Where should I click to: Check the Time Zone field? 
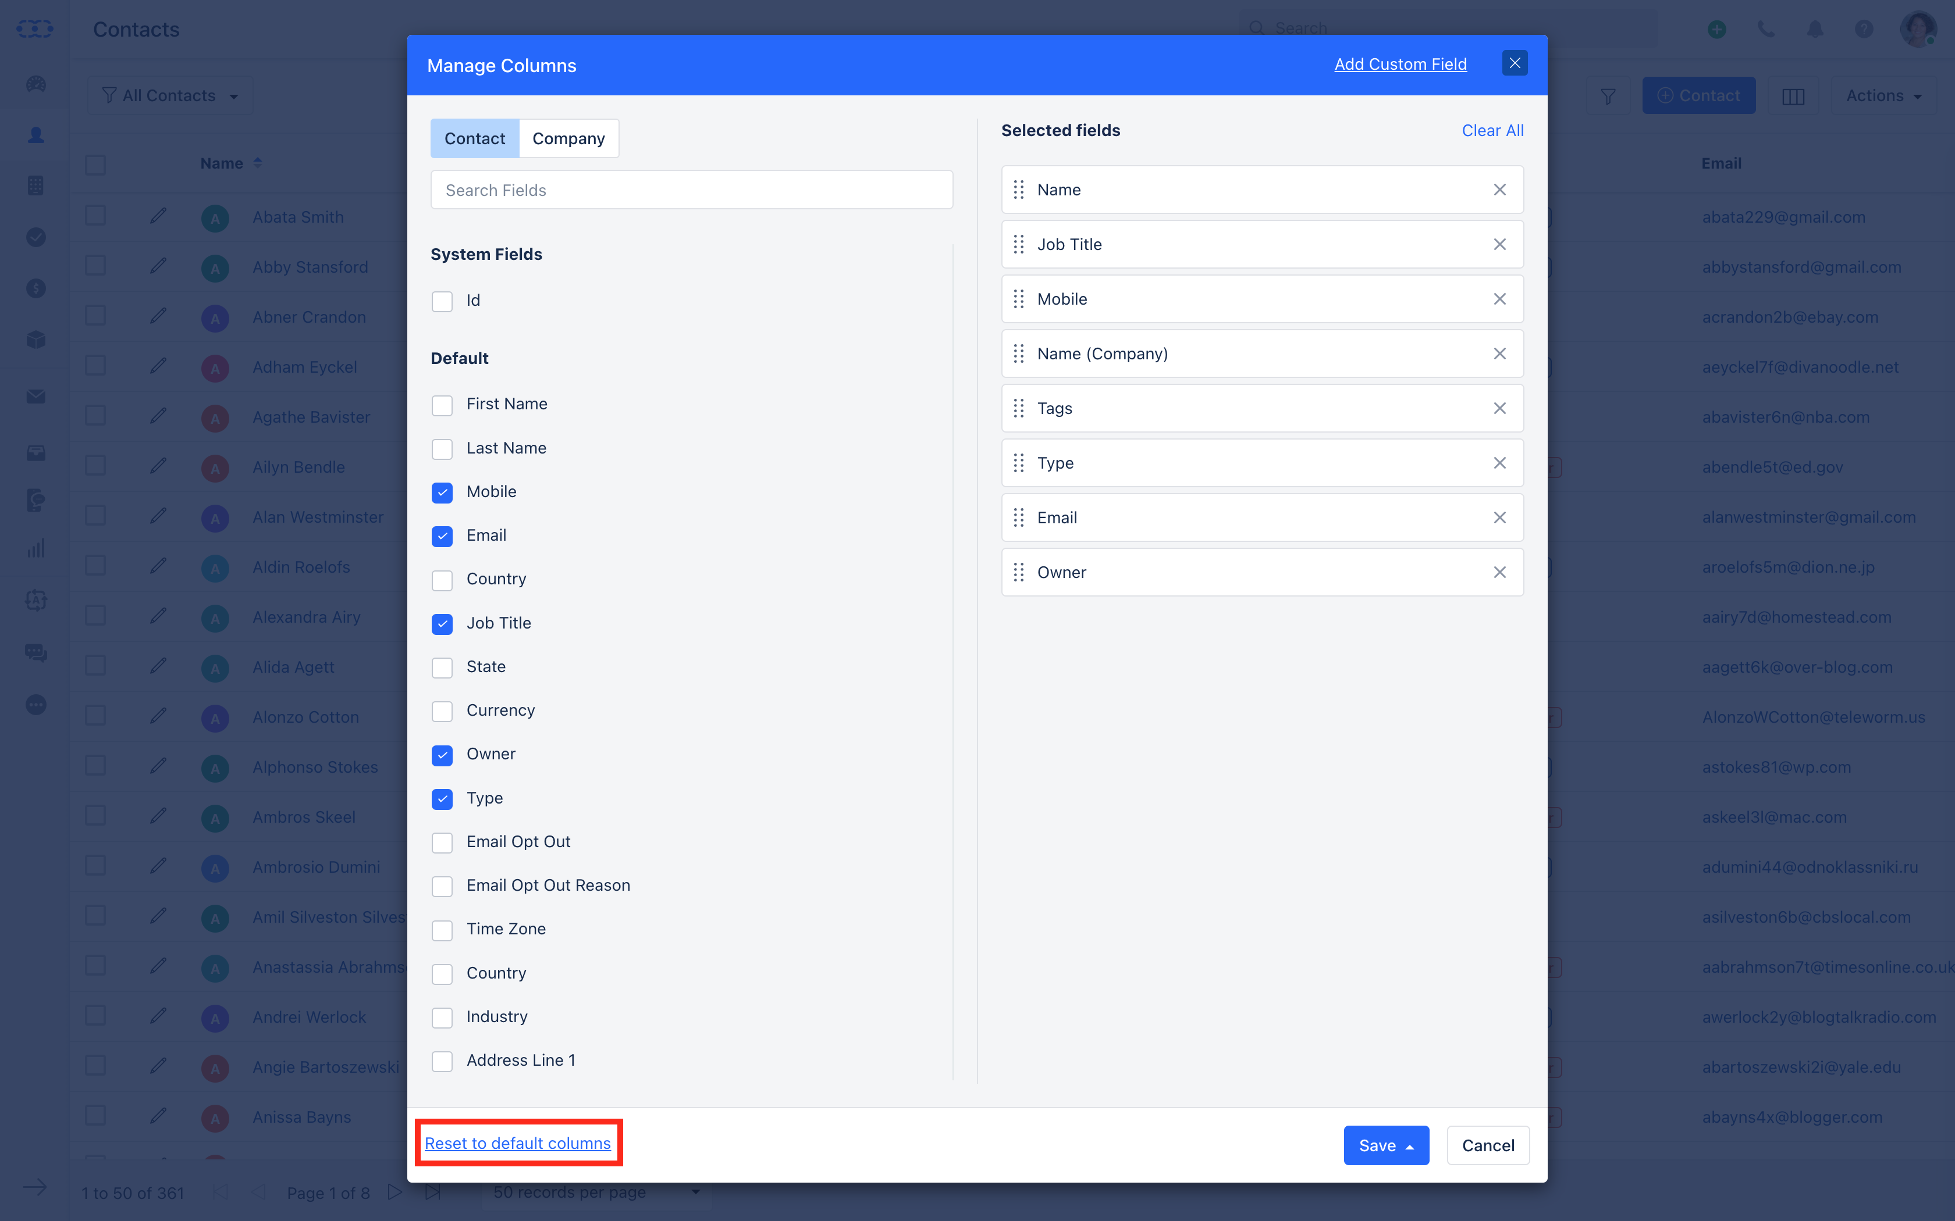442,930
